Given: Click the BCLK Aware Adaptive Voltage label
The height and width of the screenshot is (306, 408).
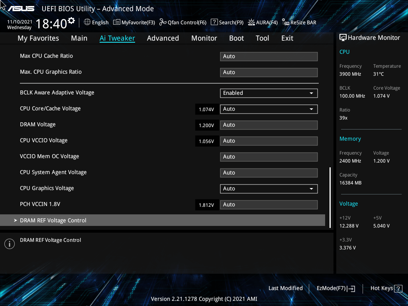Looking at the screenshot, I should tap(57, 92).
